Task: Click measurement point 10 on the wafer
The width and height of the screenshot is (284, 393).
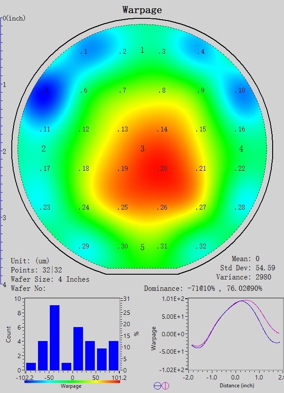Action: pos(240,91)
